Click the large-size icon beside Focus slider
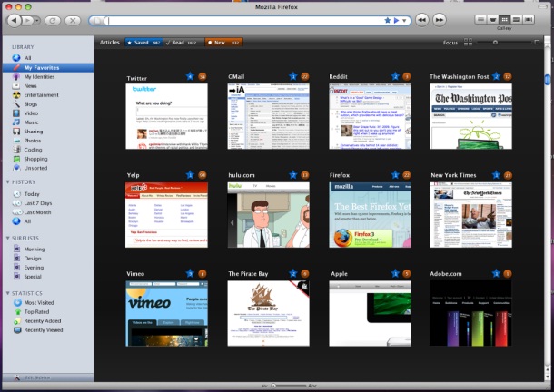Screen dimensions: 554x392 coord(537,43)
